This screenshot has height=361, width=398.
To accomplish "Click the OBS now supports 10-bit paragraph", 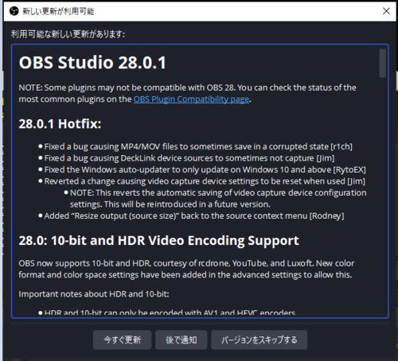I will click(186, 269).
